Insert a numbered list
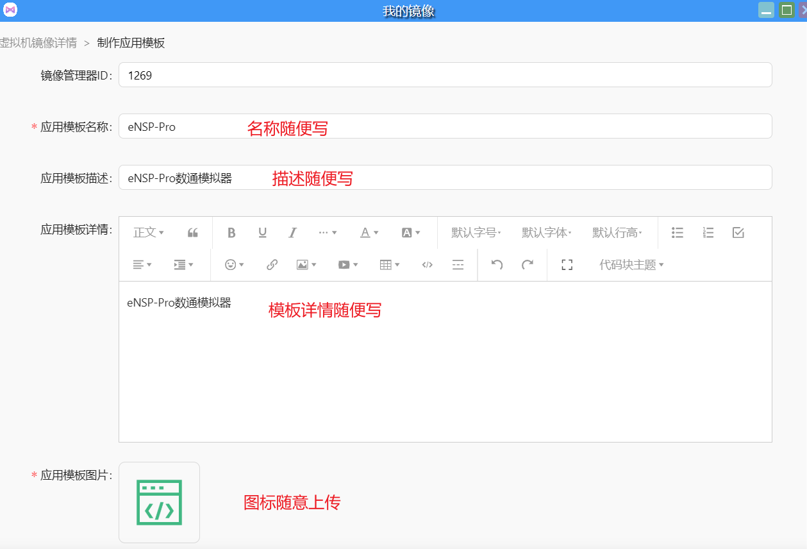 pyautogui.click(x=708, y=233)
